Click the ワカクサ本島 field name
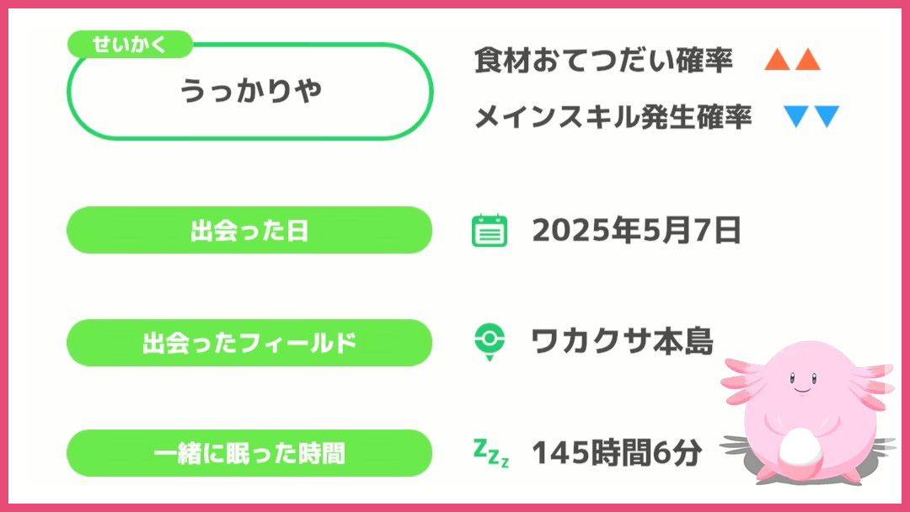Screen dimensions: 910x512 pos(622,342)
